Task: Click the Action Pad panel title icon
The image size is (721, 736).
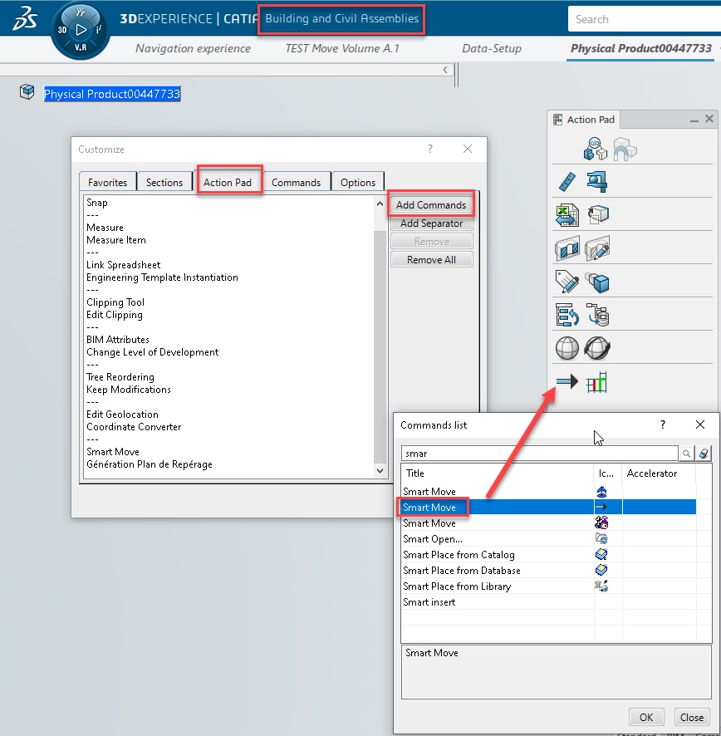Action: tap(557, 120)
